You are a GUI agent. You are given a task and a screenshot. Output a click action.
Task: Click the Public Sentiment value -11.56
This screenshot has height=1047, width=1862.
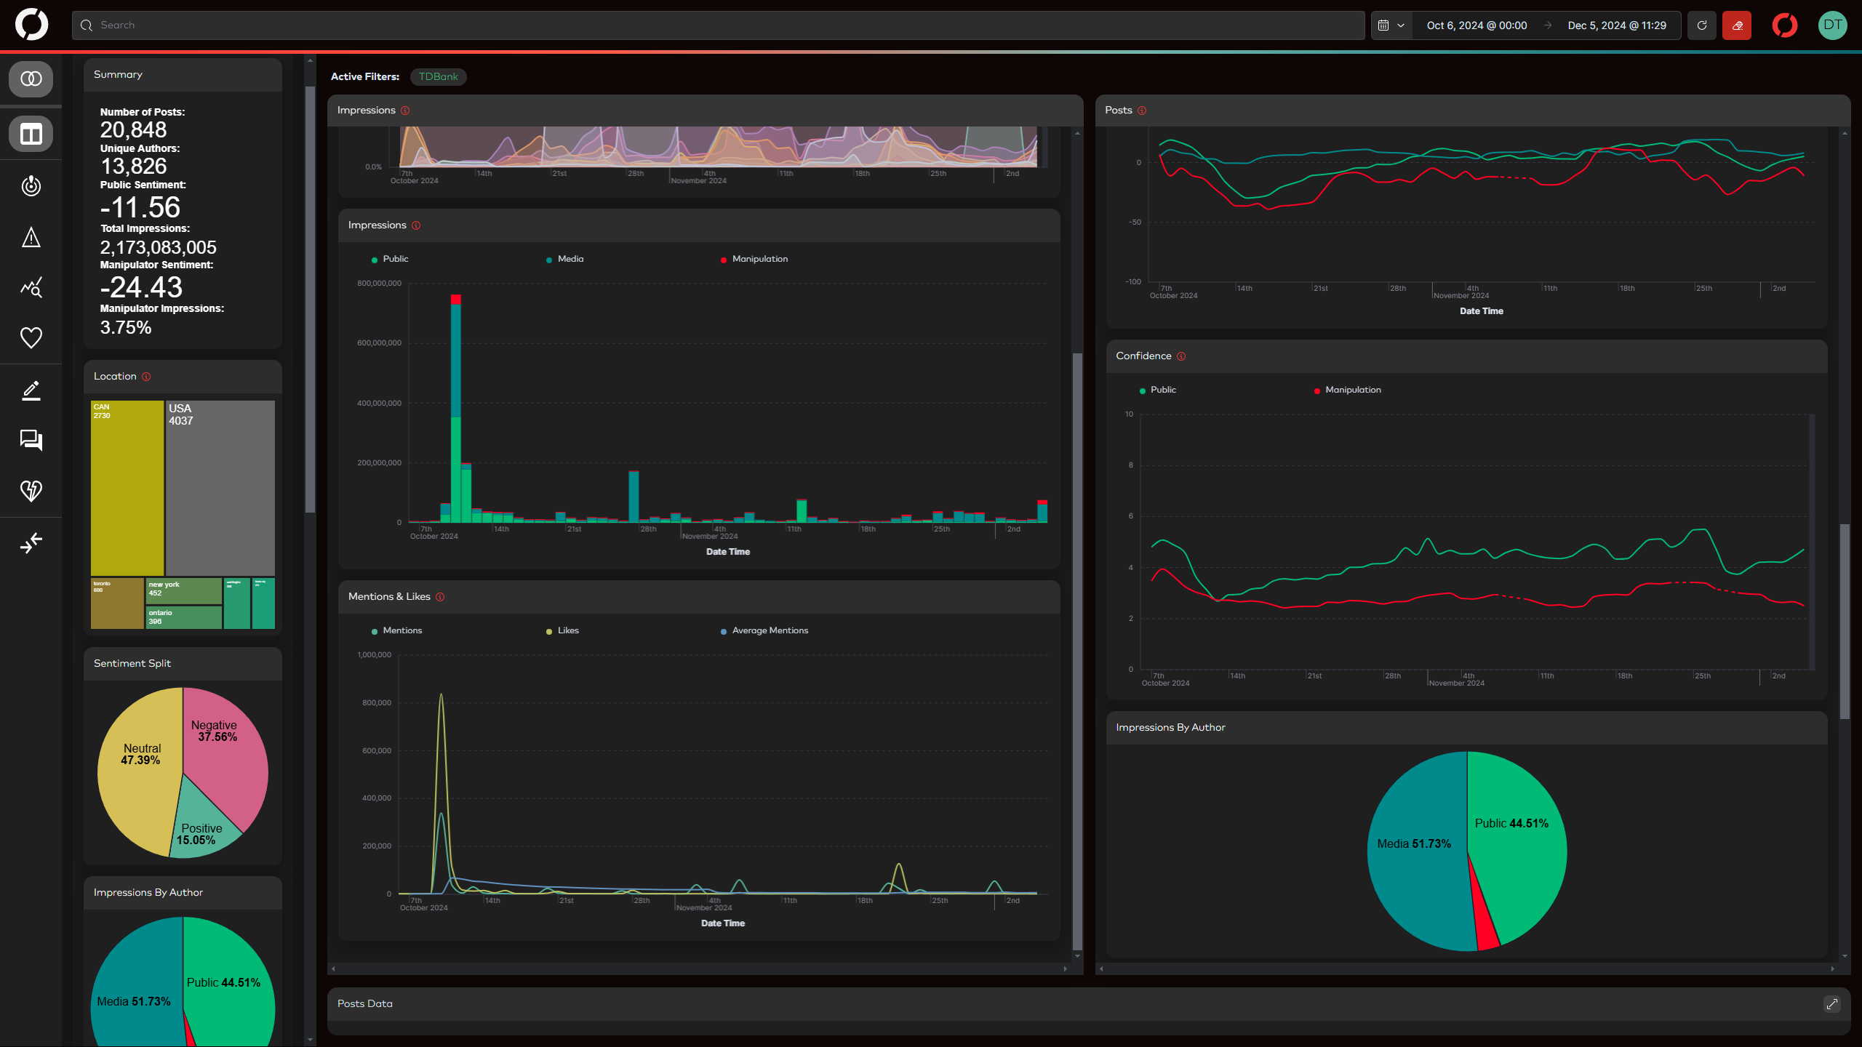pyautogui.click(x=140, y=207)
